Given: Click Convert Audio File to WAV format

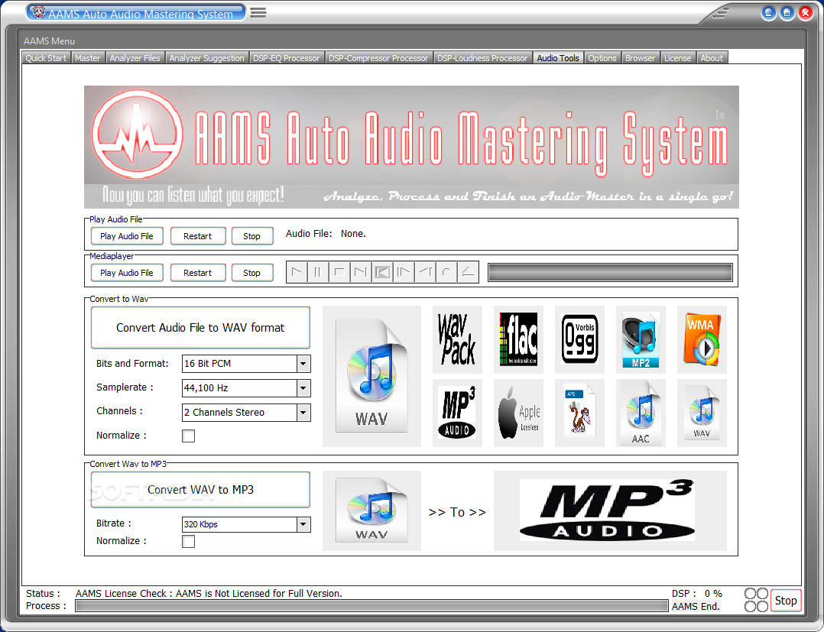Looking at the screenshot, I should click(200, 328).
